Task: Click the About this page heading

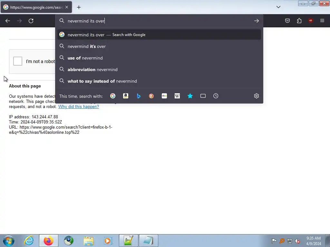Action: [x=25, y=86]
